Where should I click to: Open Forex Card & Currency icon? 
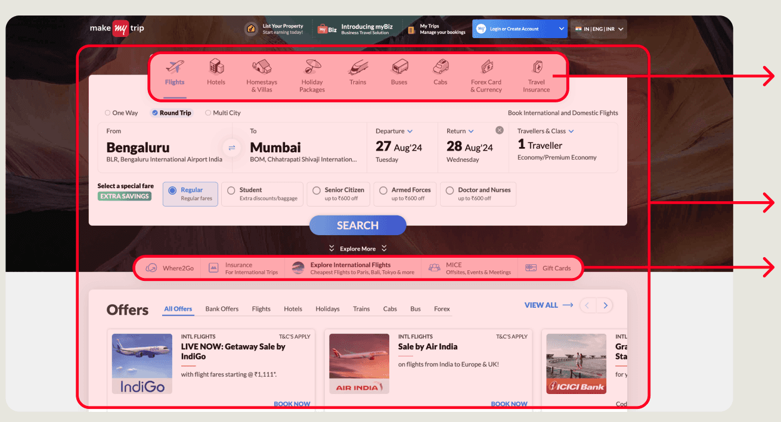click(486, 66)
